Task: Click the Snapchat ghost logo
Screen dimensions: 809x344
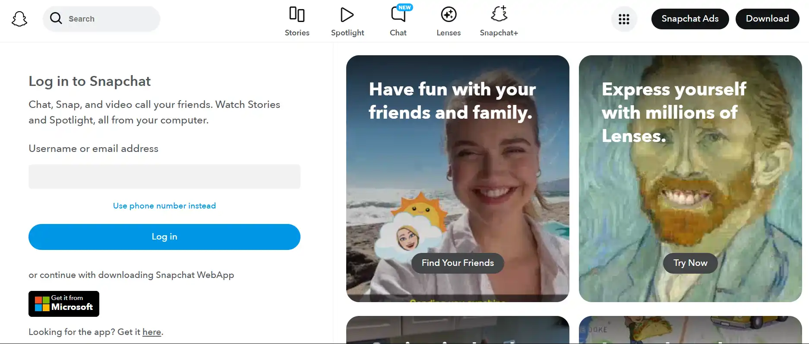Action: tap(19, 19)
